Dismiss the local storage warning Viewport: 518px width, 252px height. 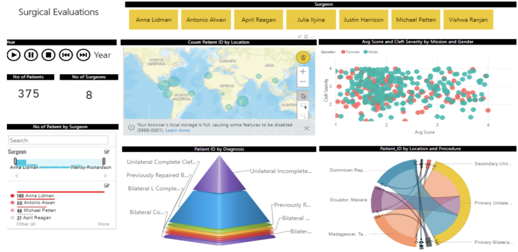pos(306,128)
